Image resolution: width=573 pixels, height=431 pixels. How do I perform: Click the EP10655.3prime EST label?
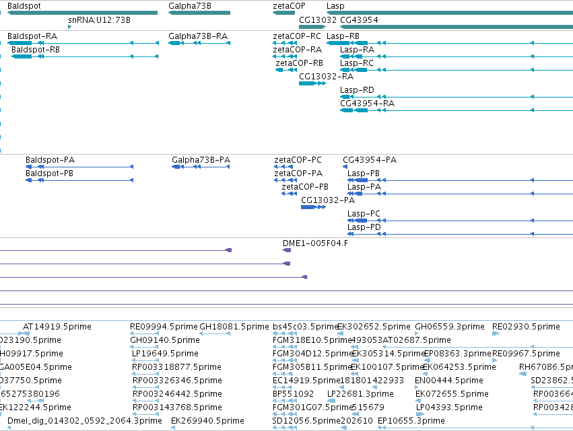(x=411, y=421)
